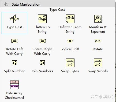Choose the Unflatten From String icon

(70, 19)
